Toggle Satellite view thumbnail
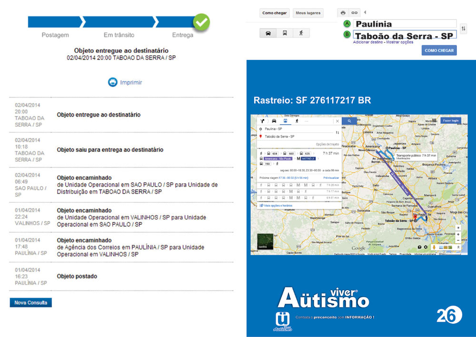 (265, 242)
